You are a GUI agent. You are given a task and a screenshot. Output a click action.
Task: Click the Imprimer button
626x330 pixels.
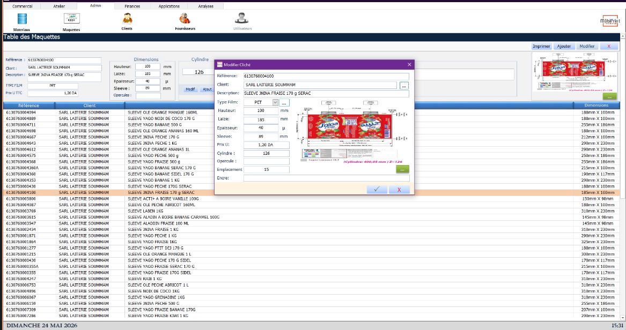click(541, 46)
